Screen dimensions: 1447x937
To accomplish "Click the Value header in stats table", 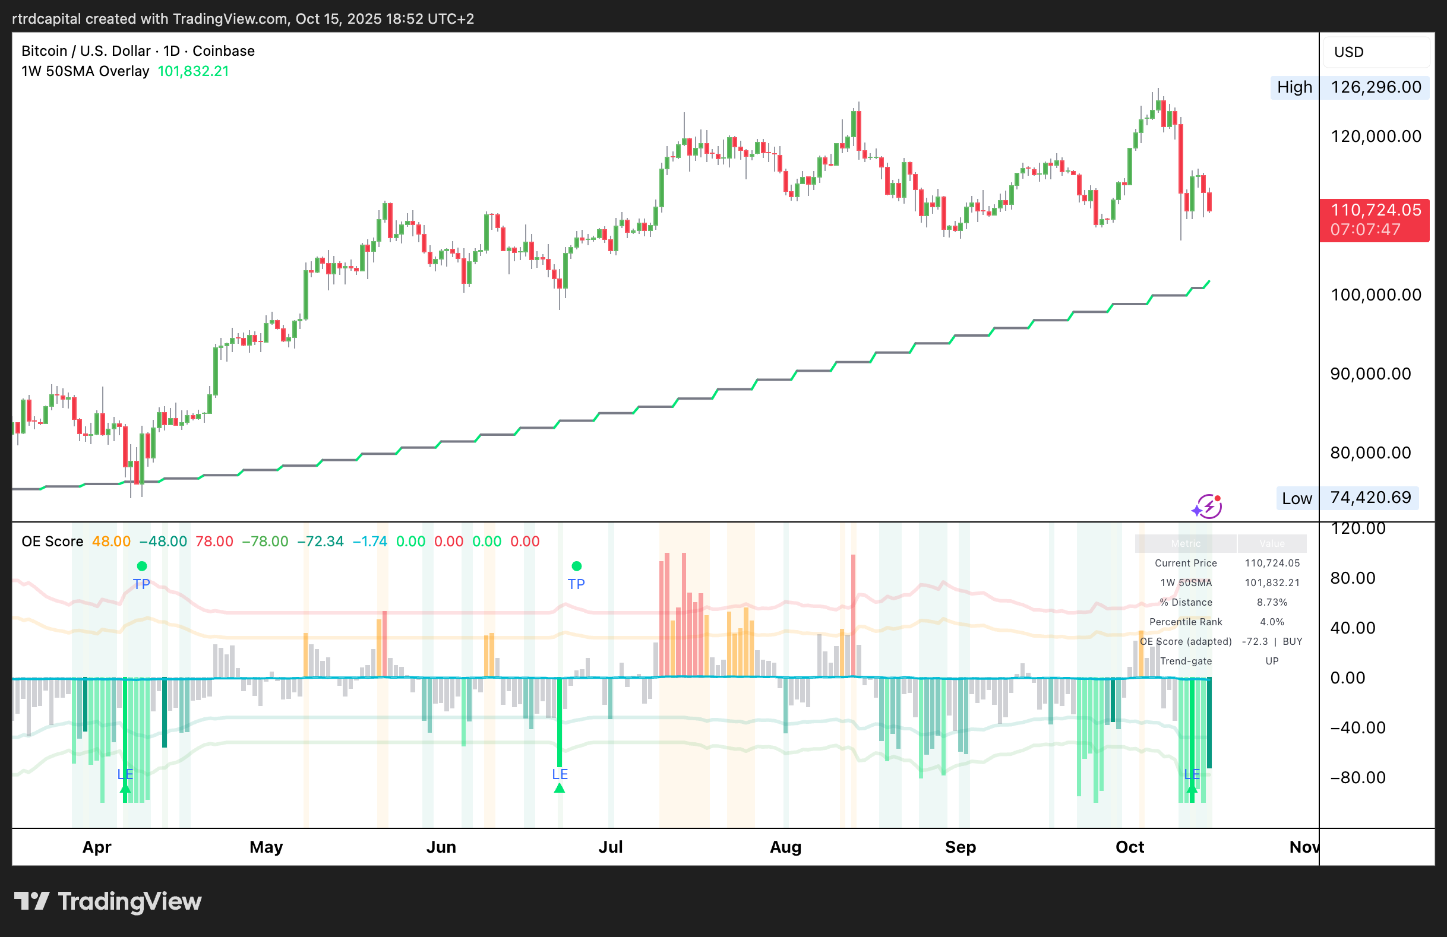I will click(1272, 543).
